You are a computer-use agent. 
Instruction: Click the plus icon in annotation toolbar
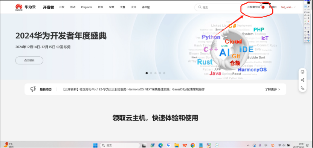pos(305,28)
